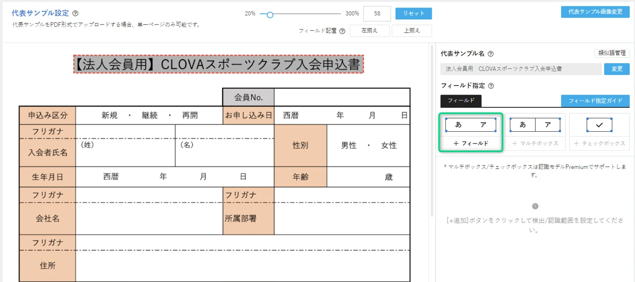Image resolution: width=635 pixels, height=282 pixels.
Task: Select the split multibox field icon
Action: [535, 125]
